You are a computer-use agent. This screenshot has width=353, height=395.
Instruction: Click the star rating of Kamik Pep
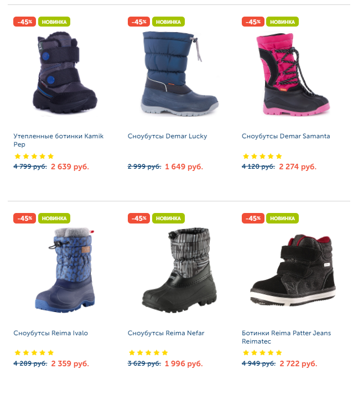pyautogui.click(x=34, y=156)
